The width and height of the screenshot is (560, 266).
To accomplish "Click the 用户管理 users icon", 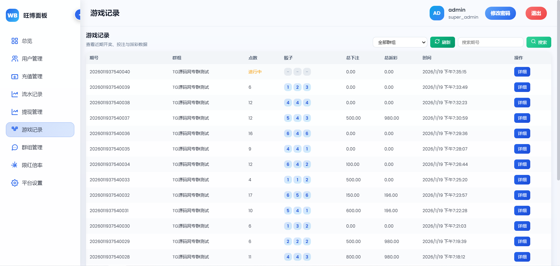I will click(x=15, y=59).
